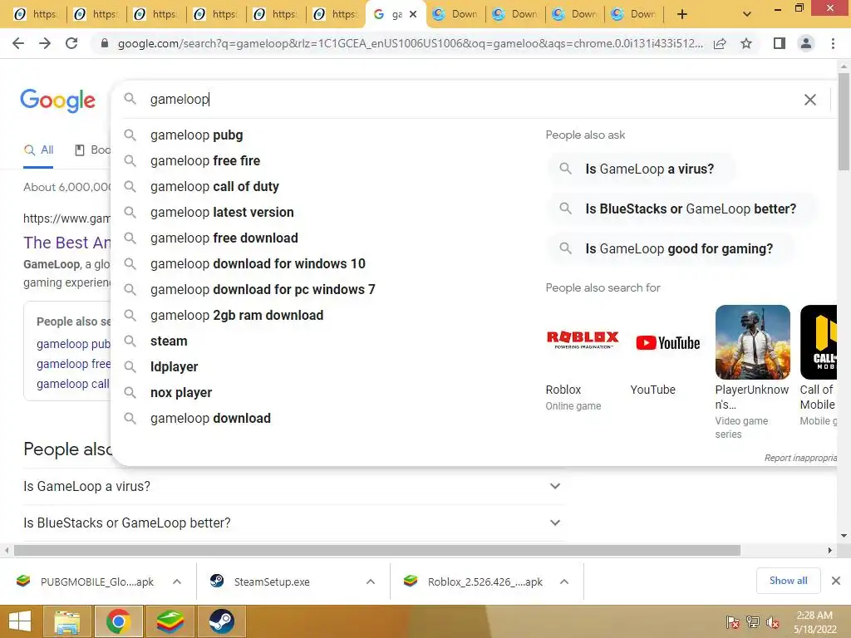The height and width of the screenshot is (638, 851).
Task: Click 'Is BlueStacks or GameLoop better?' suggestion chip
Action: pyautogui.click(x=682, y=209)
